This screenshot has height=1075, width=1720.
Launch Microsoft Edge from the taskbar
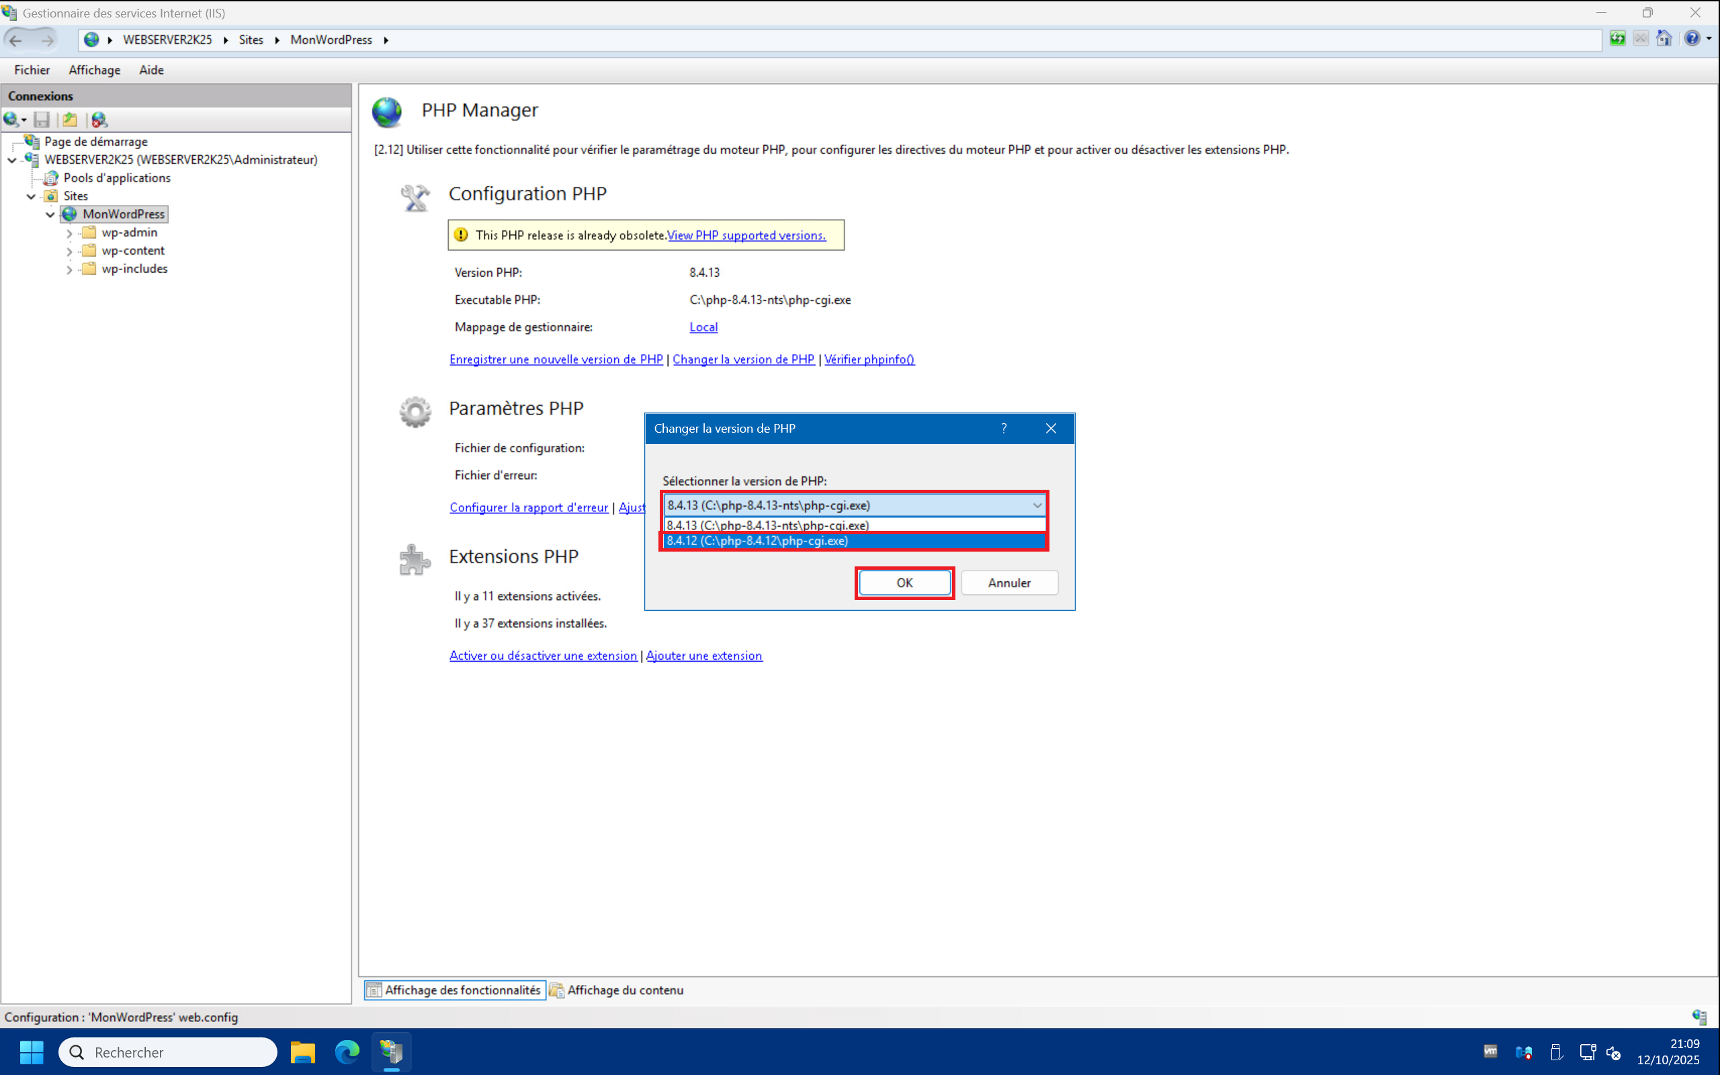click(x=347, y=1051)
